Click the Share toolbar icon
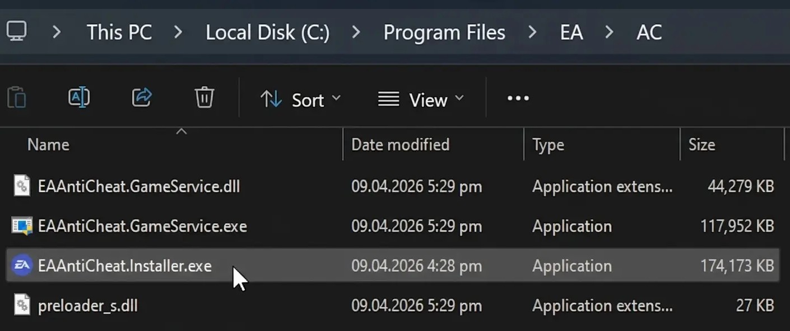 142,98
